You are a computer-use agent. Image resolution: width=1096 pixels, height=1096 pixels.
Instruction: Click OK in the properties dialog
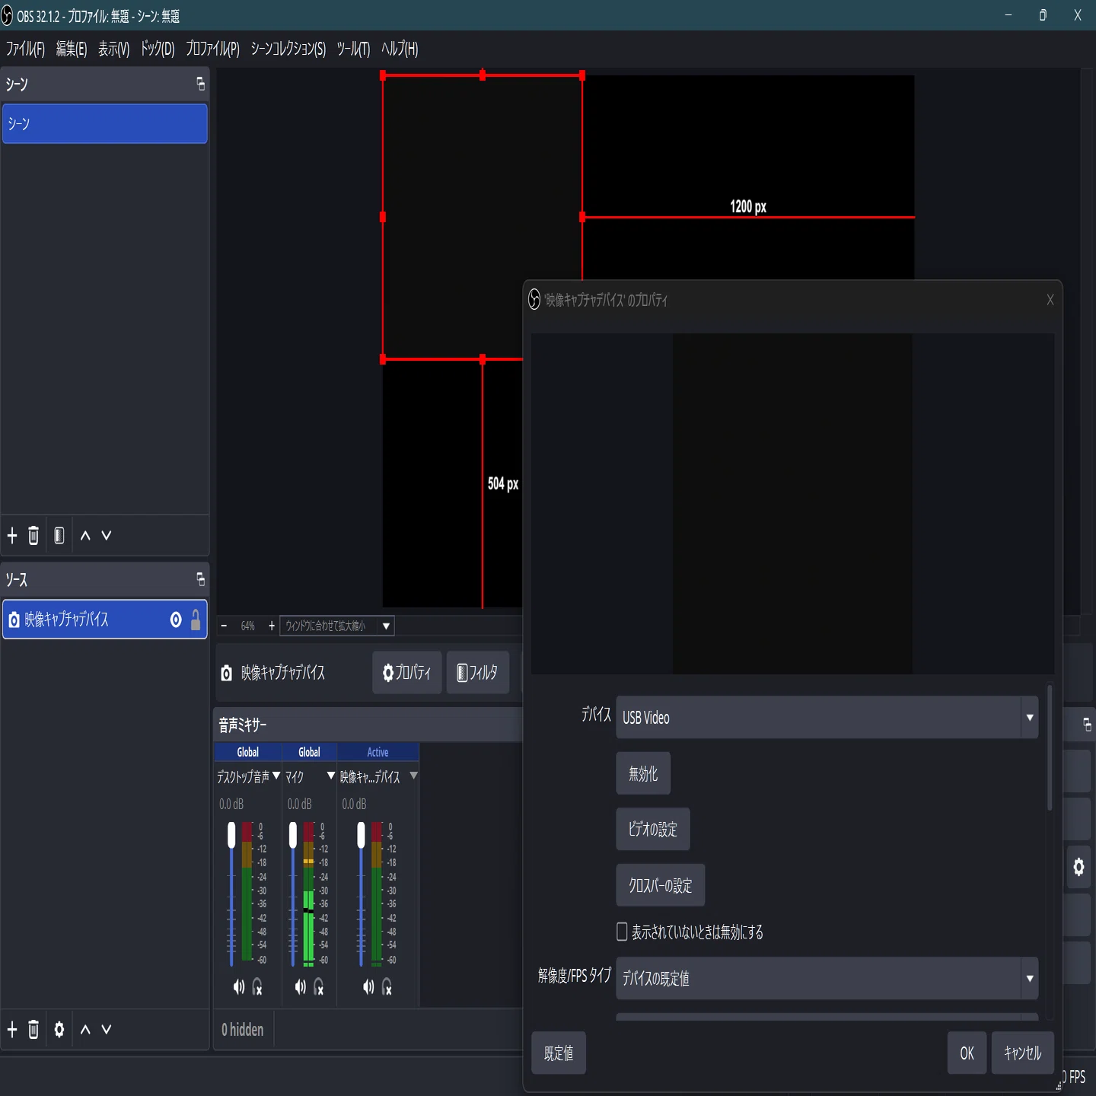click(x=967, y=1053)
